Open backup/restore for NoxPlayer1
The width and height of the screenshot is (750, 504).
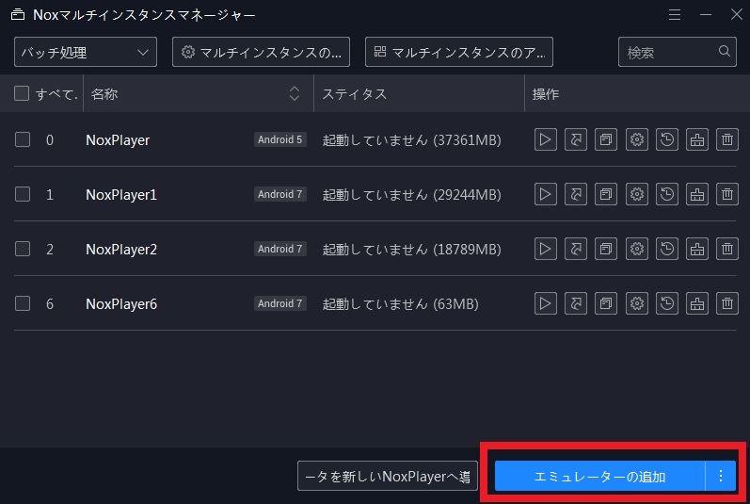click(x=667, y=194)
